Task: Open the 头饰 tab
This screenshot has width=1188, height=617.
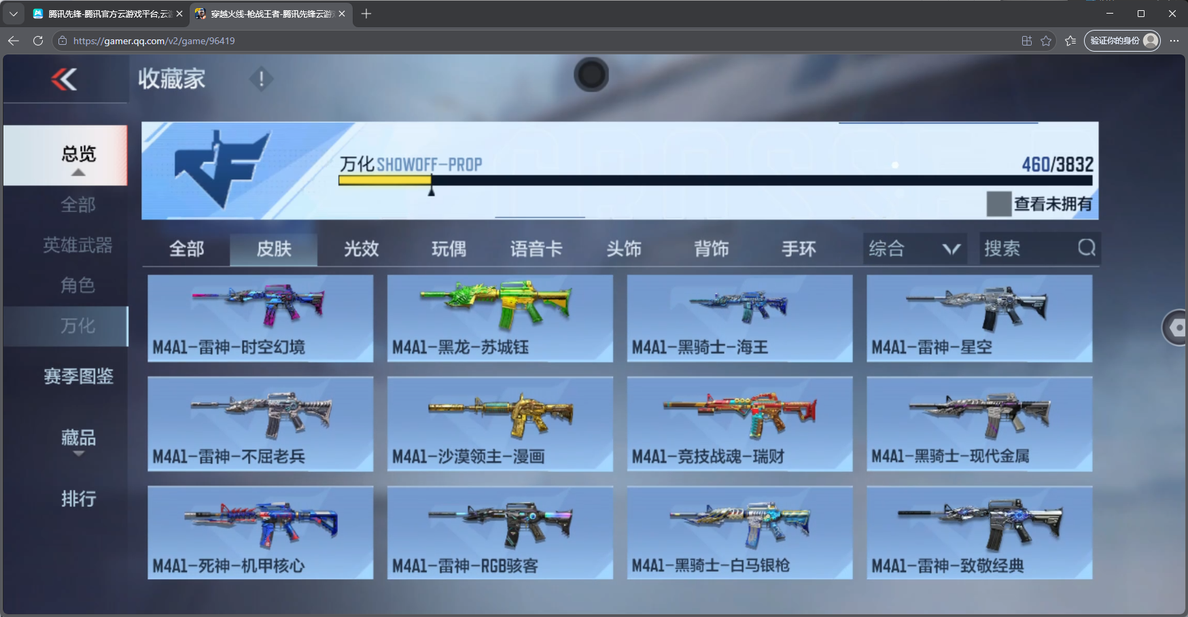Action: tap(624, 249)
